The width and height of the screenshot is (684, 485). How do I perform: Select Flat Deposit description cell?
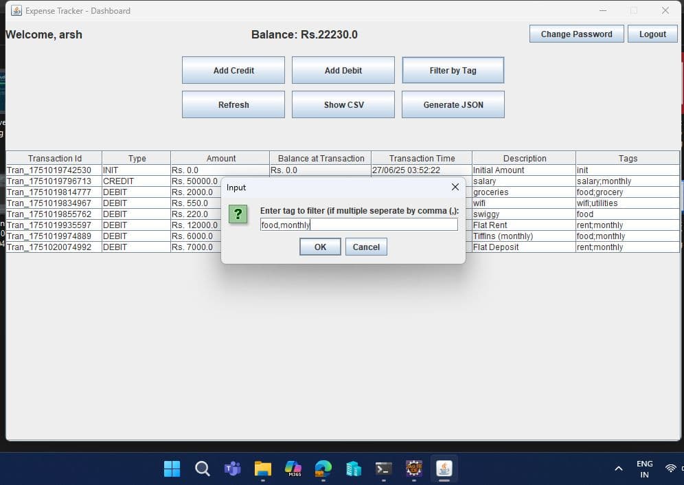(525, 247)
